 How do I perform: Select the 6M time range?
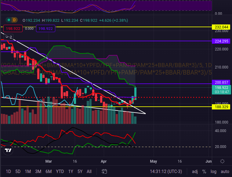(49, 171)
